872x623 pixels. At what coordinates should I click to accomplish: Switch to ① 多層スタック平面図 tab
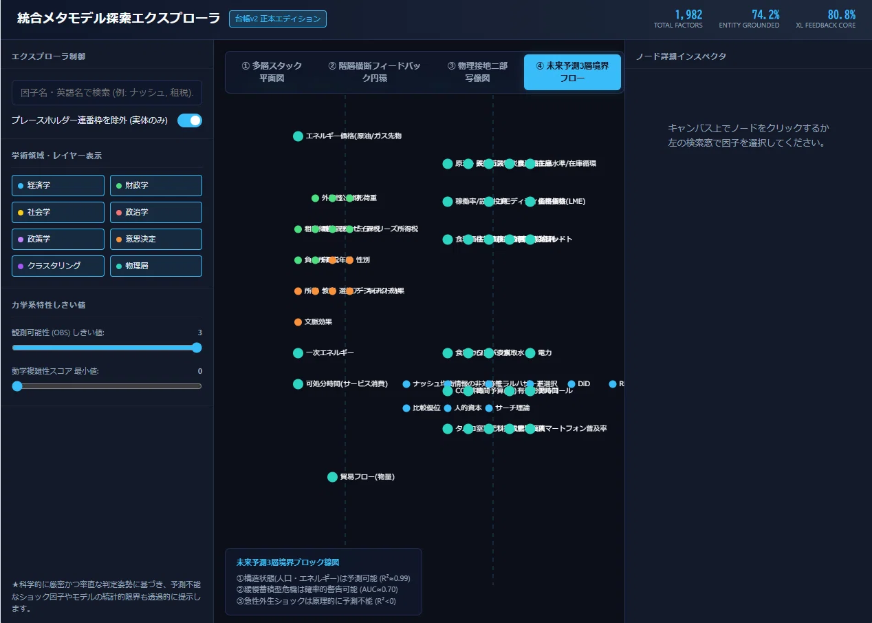tap(272, 72)
